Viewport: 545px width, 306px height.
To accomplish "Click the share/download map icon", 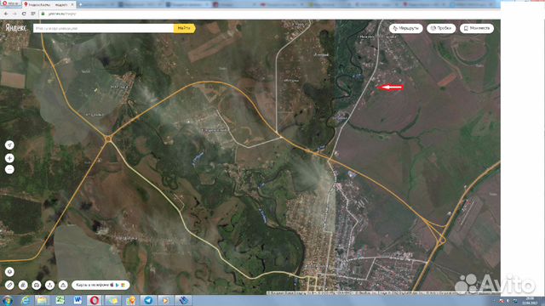I will pos(49,286).
